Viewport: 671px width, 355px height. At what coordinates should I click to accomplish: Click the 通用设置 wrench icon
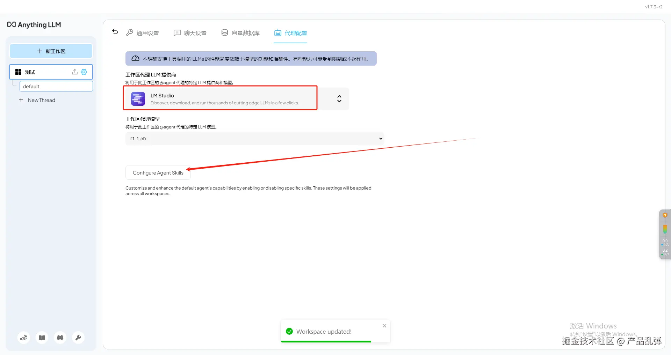(x=130, y=32)
